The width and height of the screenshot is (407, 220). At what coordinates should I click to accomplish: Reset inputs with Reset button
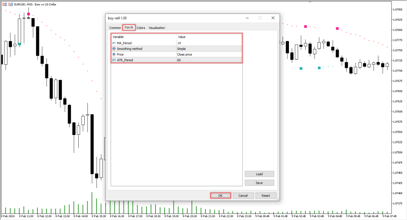(266, 196)
